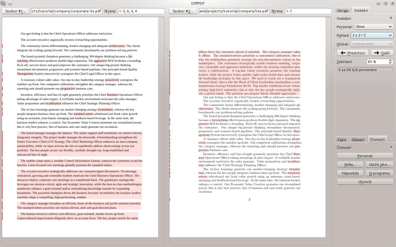The image size is (396, 247).
Task: Click the Porovnat compare button
Action: [x=365, y=156]
